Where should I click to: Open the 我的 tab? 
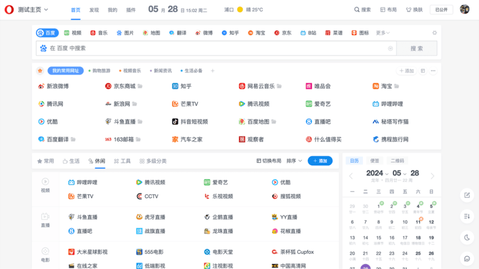pos(113,10)
